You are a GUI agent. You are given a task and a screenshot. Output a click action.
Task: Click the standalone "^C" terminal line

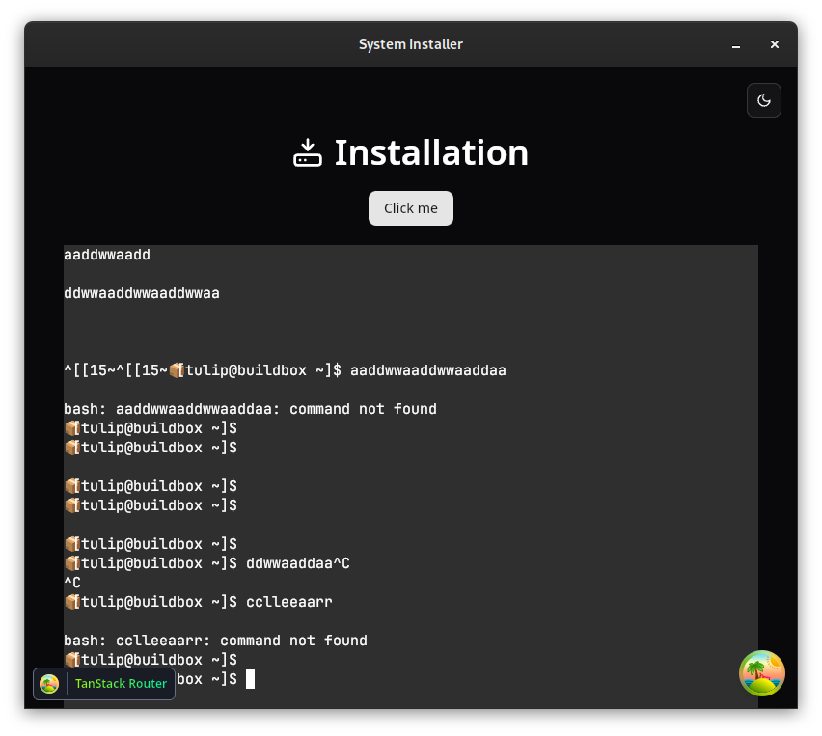click(x=72, y=583)
